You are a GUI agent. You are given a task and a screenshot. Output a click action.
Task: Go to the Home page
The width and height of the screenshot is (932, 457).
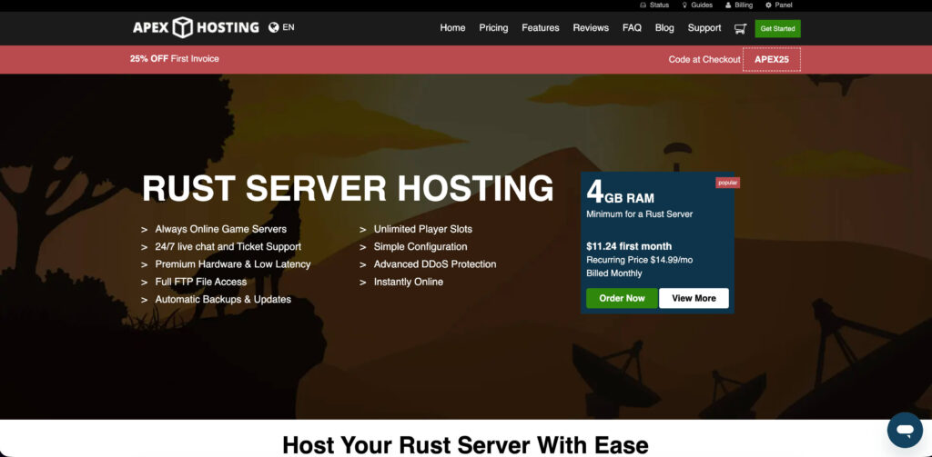(452, 28)
